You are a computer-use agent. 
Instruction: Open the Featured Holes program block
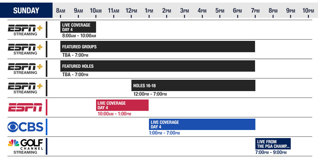pyautogui.click(x=157, y=66)
